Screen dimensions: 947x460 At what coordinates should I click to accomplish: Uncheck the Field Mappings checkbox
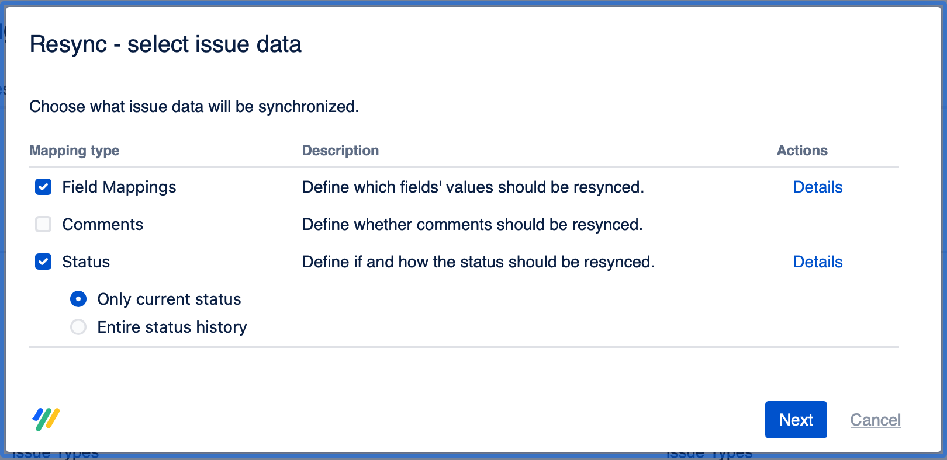(x=43, y=187)
